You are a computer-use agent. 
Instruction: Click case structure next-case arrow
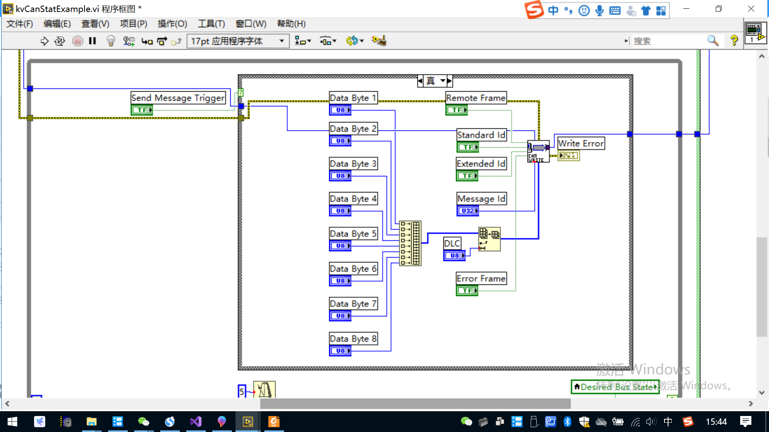click(449, 81)
